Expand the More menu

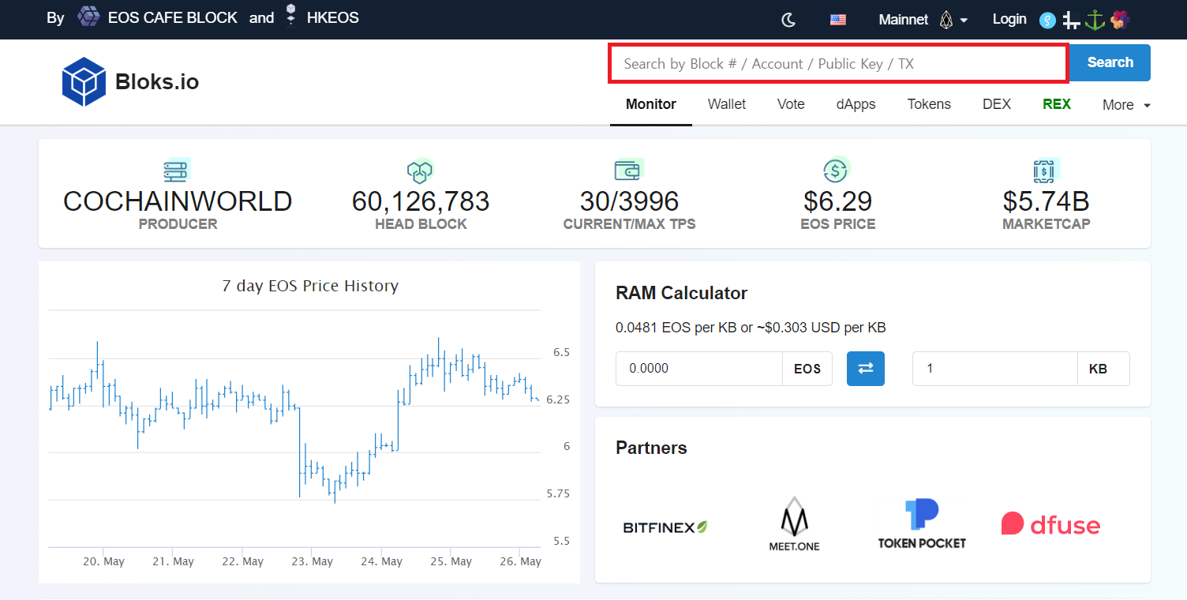pyautogui.click(x=1126, y=105)
